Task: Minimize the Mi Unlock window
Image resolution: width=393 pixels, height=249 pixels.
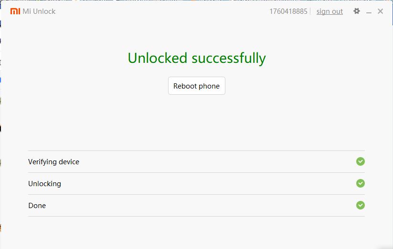Action: pos(369,11)
